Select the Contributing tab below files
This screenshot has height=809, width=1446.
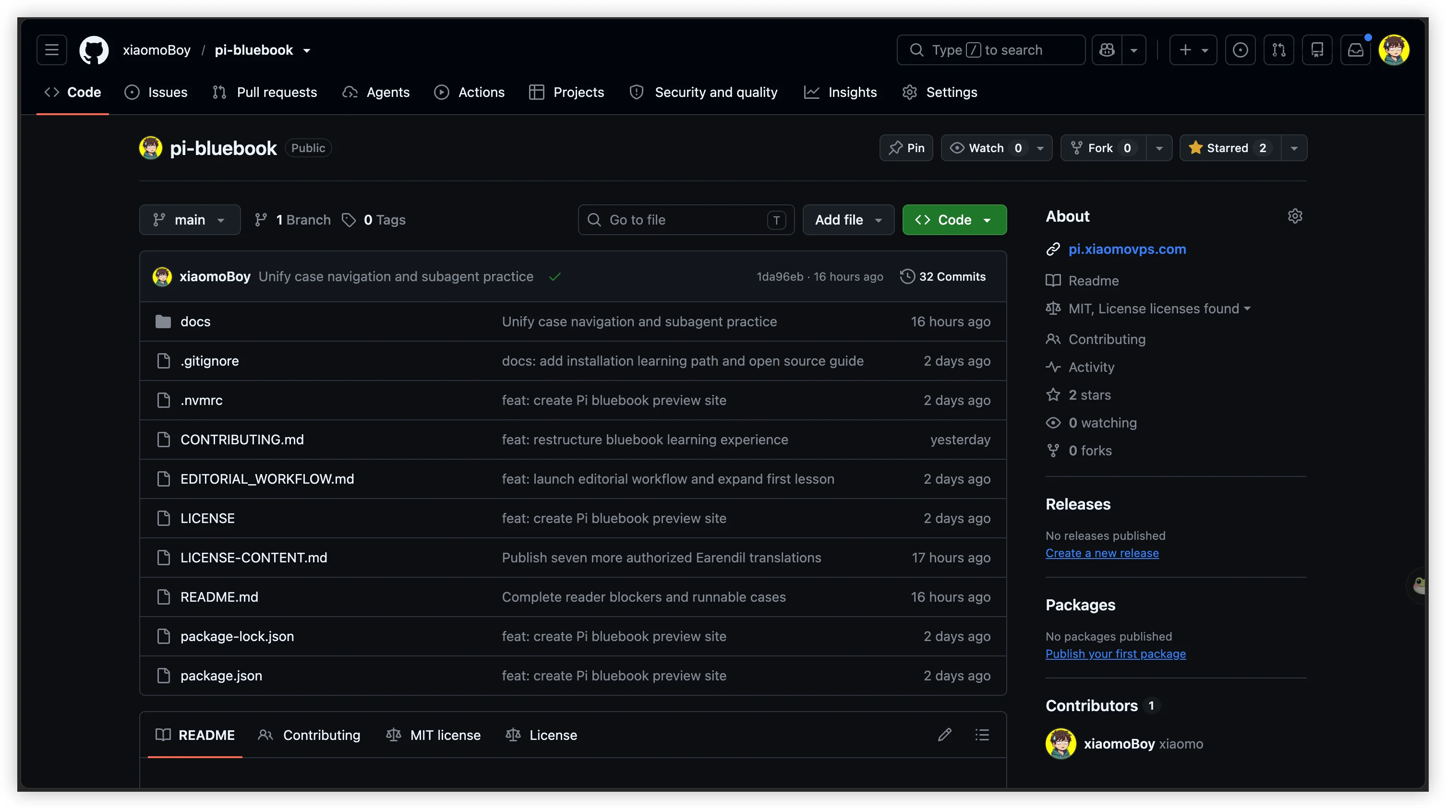click(309, 735)
